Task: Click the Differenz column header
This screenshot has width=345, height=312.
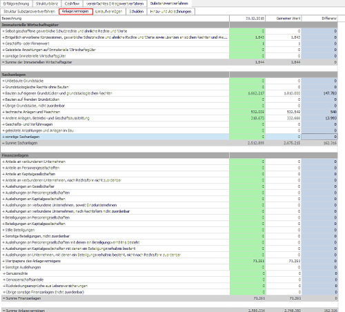Action: coord(319,19)
